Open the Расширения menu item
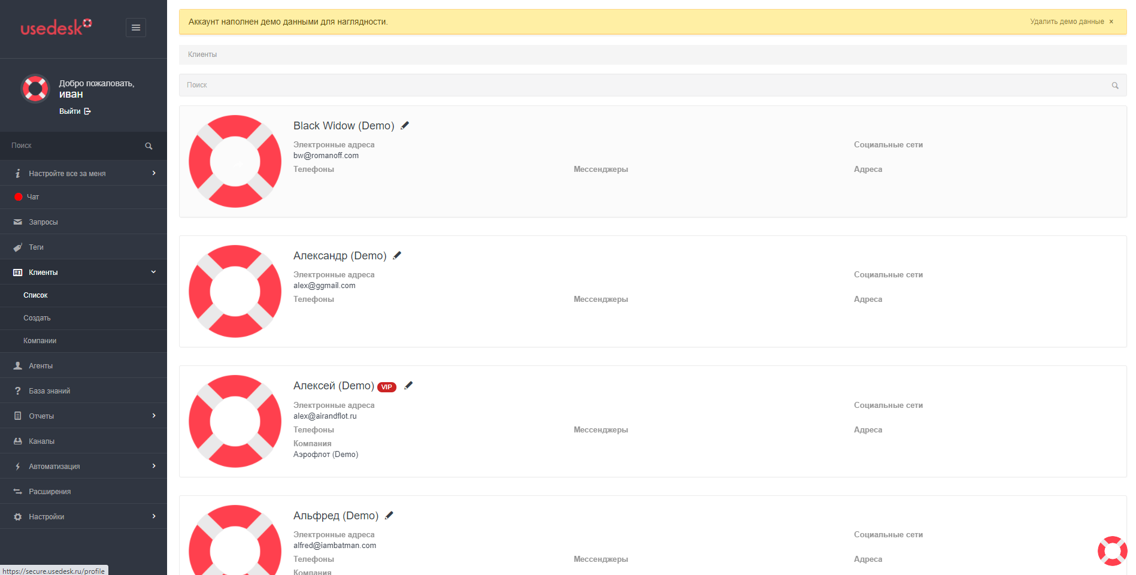The width and height of the screenshot is (1136, 575). click(83, 492)
